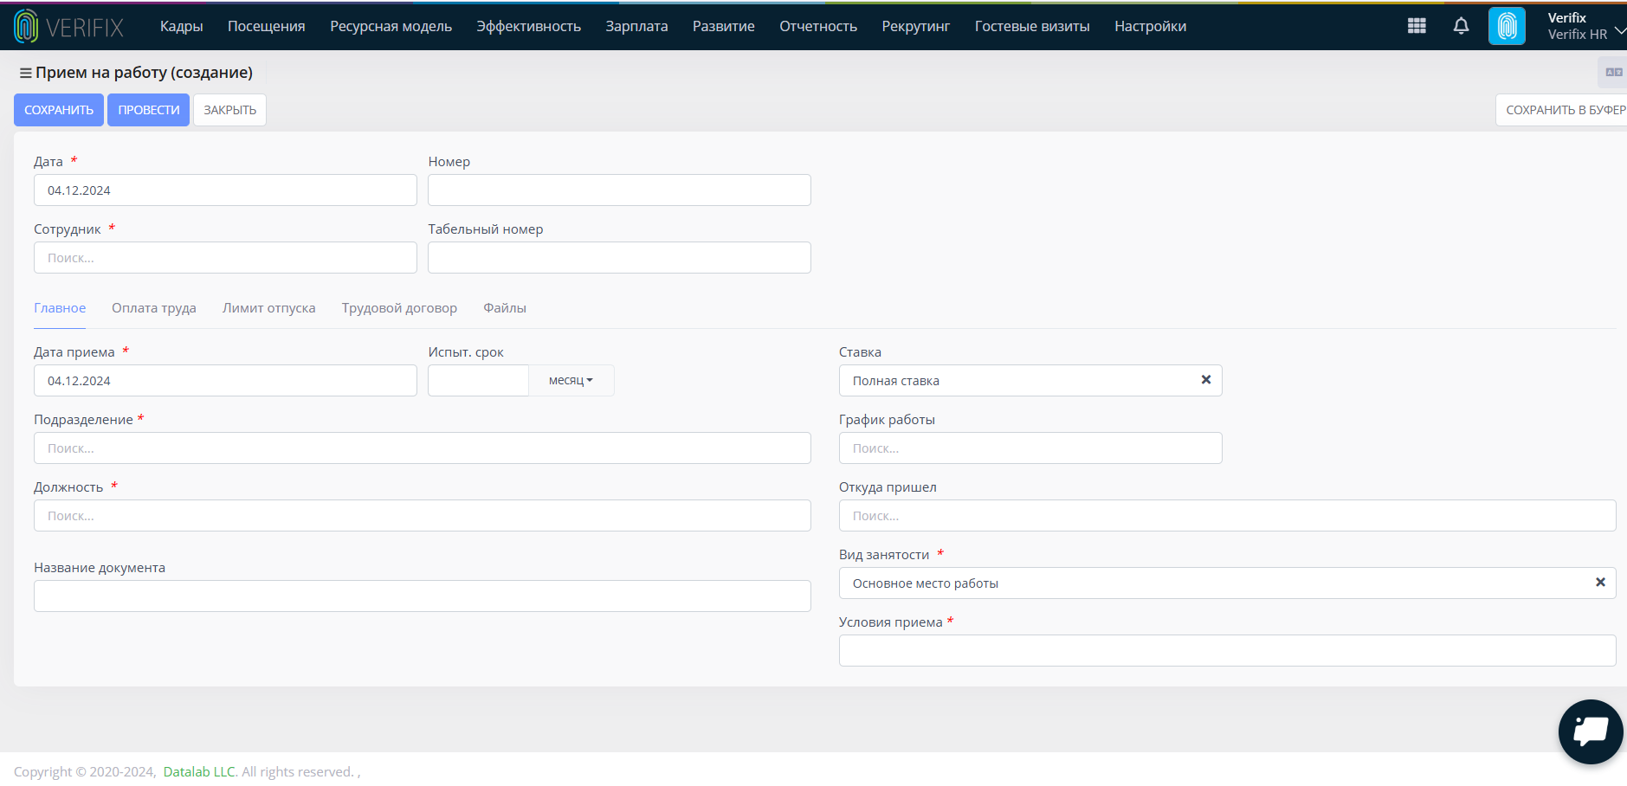1627x786 pixels.
Task: Open the Зарплата menu
Action: (x=636, y=27)
